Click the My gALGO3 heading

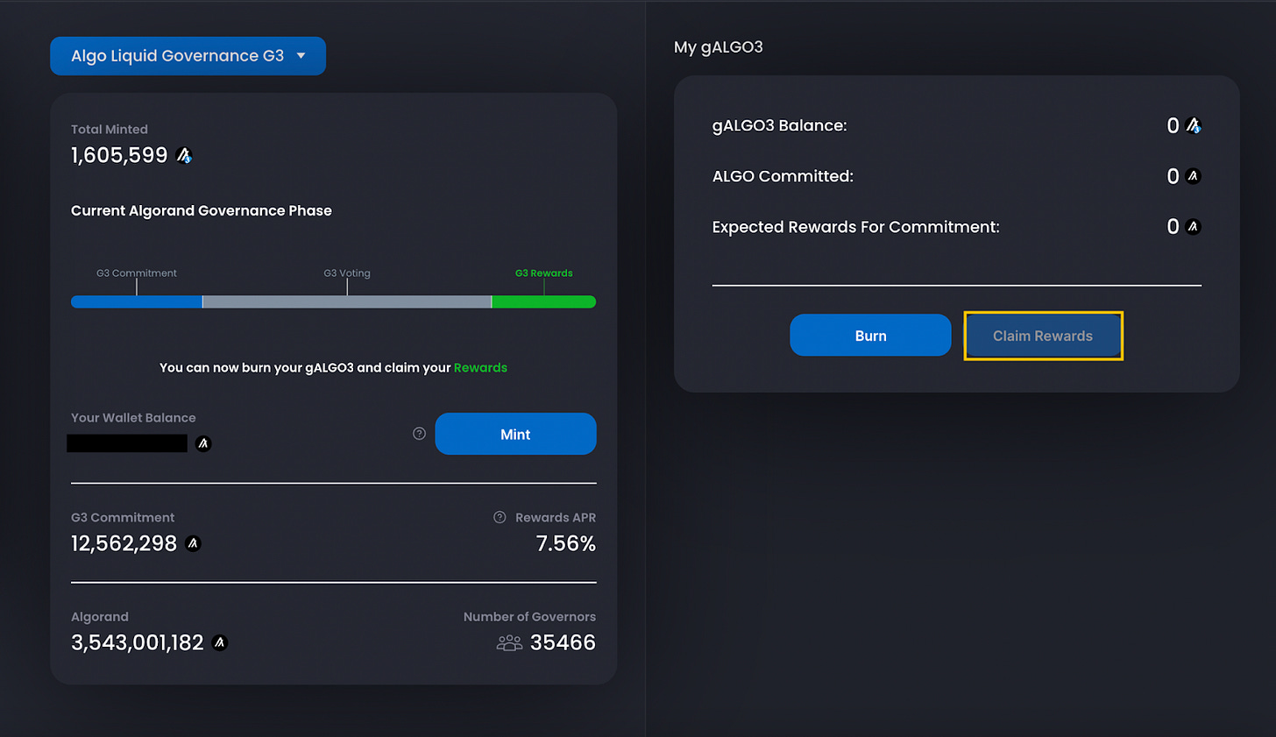(x=719, y=47)
